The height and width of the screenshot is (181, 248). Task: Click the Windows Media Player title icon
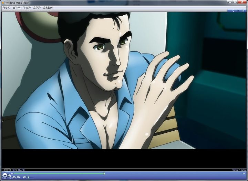(3, 3)
